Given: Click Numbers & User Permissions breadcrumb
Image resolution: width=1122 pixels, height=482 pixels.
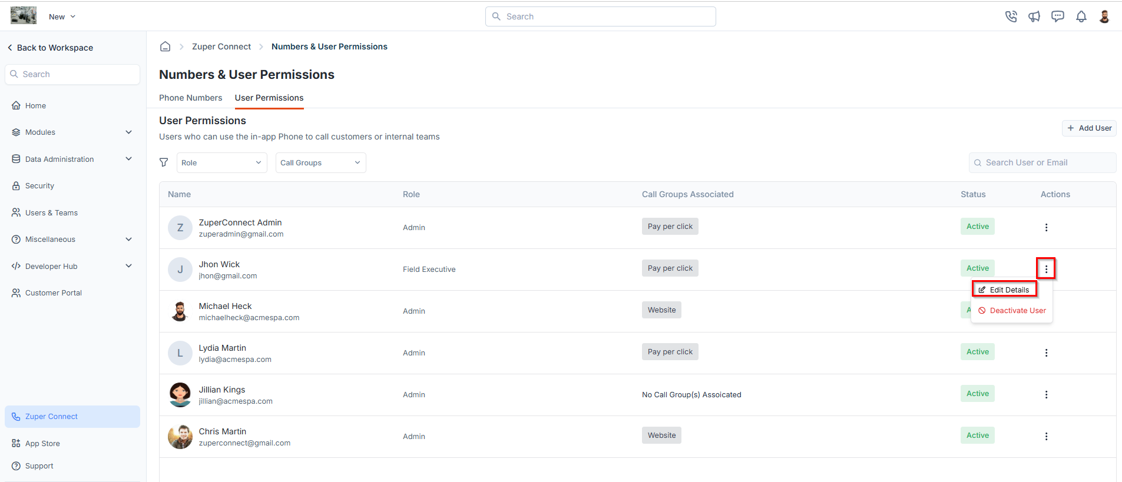Looking at the screenshot, I should [329, 46].
